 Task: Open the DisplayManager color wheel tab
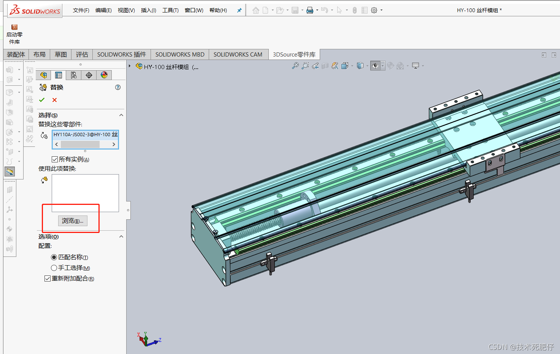click(x=104, y=75)
